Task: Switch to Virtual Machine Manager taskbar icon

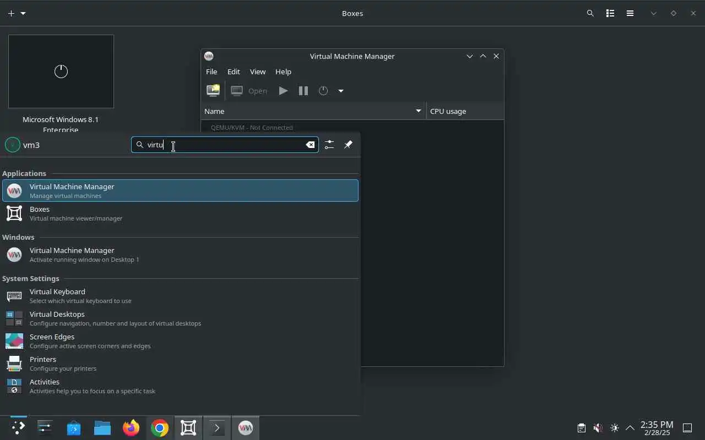Action: [246, 428]
